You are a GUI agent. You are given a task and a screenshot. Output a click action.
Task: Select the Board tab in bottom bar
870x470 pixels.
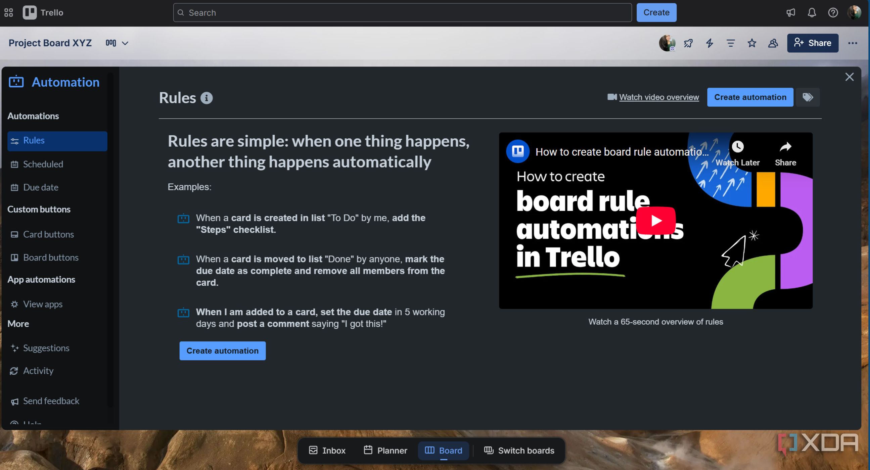tap(444, 451)
